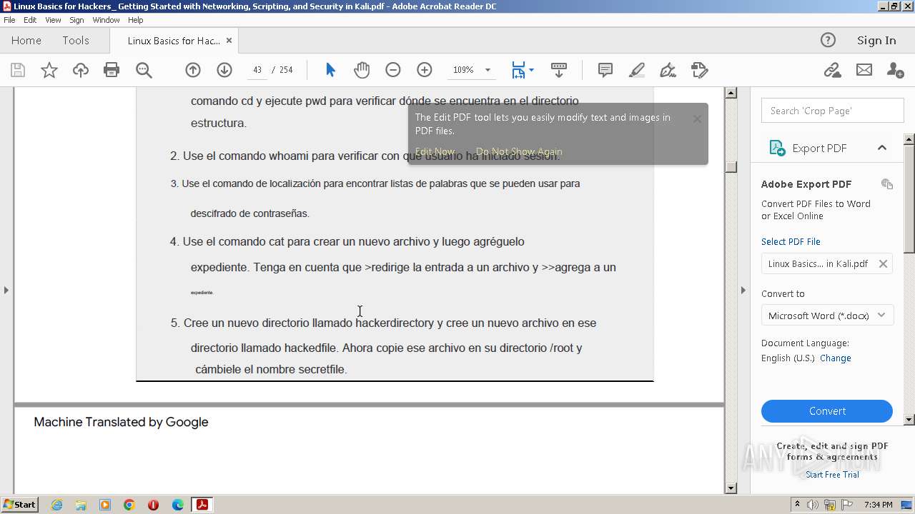Activate the Hand pan tool
915x514 pixels.
tap(362, 70)
